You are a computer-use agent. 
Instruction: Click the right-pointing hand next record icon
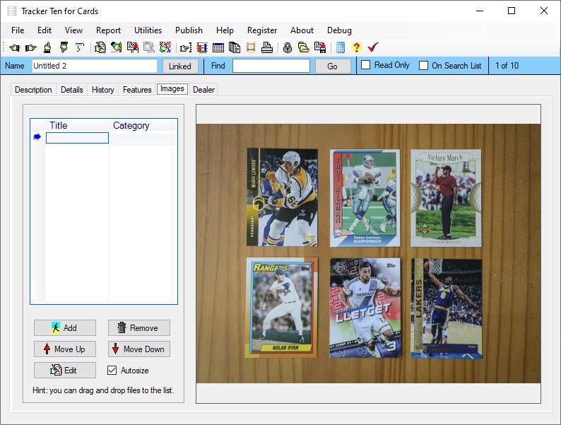(x=31, y=47)
